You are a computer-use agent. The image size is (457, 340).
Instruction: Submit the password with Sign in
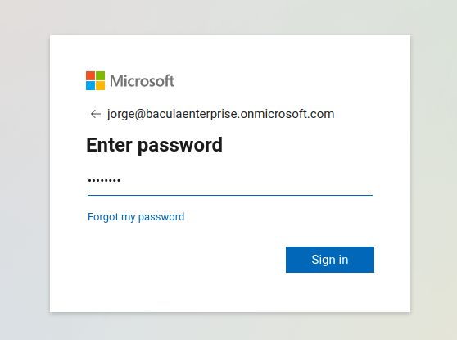pyautogui.click(x=330, y=260)
